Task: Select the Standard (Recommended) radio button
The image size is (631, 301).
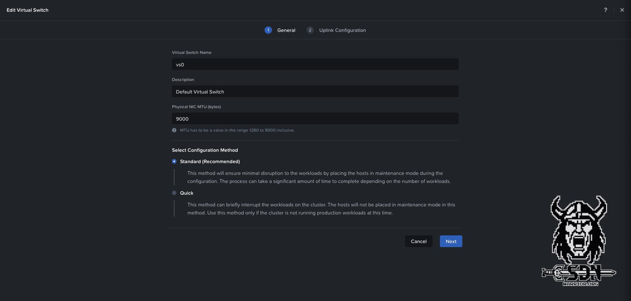Action: 174,161
